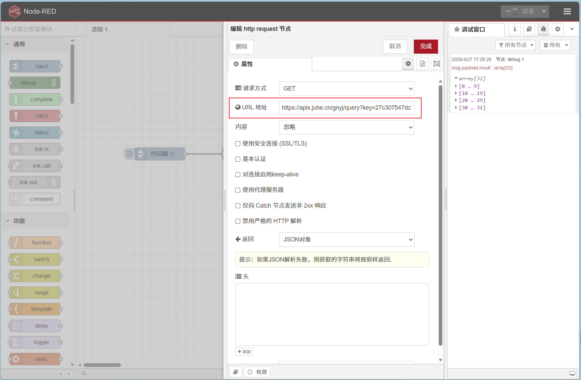Enable 使用安全连接 (SSL/TLS) checkbox
Viewport: 581px width, 380px height.
click(238, 144)
